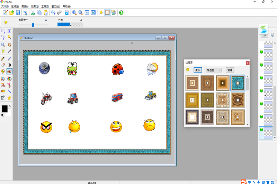Select the teal blue frame thumbnail
The height and width of the screenshot is (184, 277).
coord(238,83)
